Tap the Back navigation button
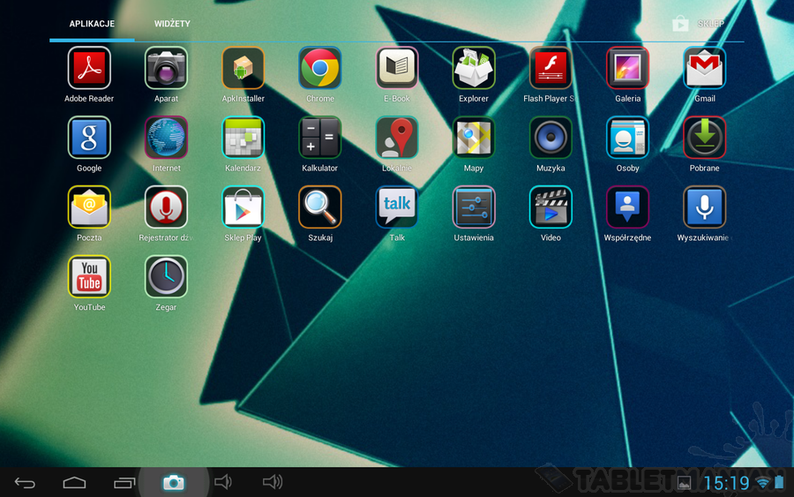The image size is (794, 497). (x=25, y=482)
